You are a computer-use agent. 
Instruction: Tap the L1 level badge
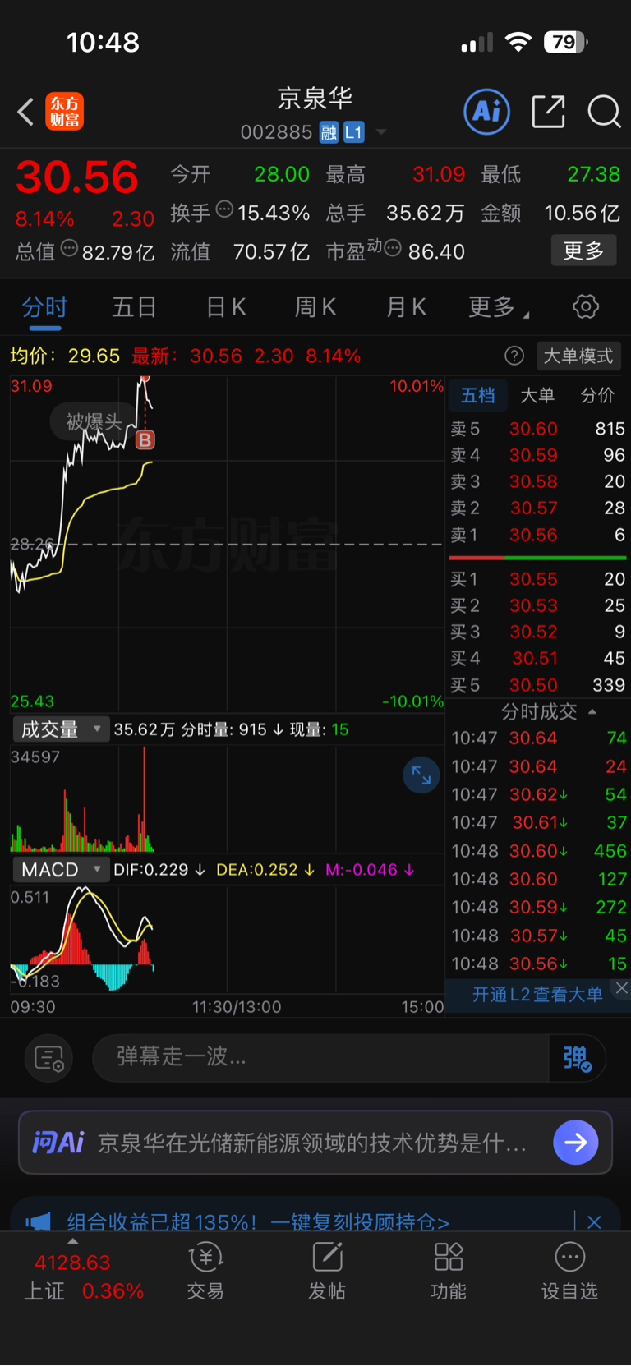tap(353, 132)
